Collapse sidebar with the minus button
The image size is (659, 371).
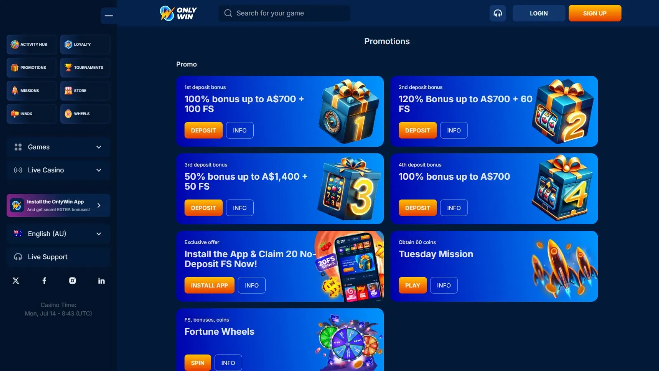coord(109,16)
